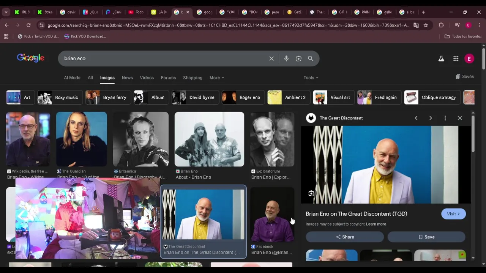Open the Translate page icon
486x273 pixels.
pyautogui.click(x=416, y=25)
